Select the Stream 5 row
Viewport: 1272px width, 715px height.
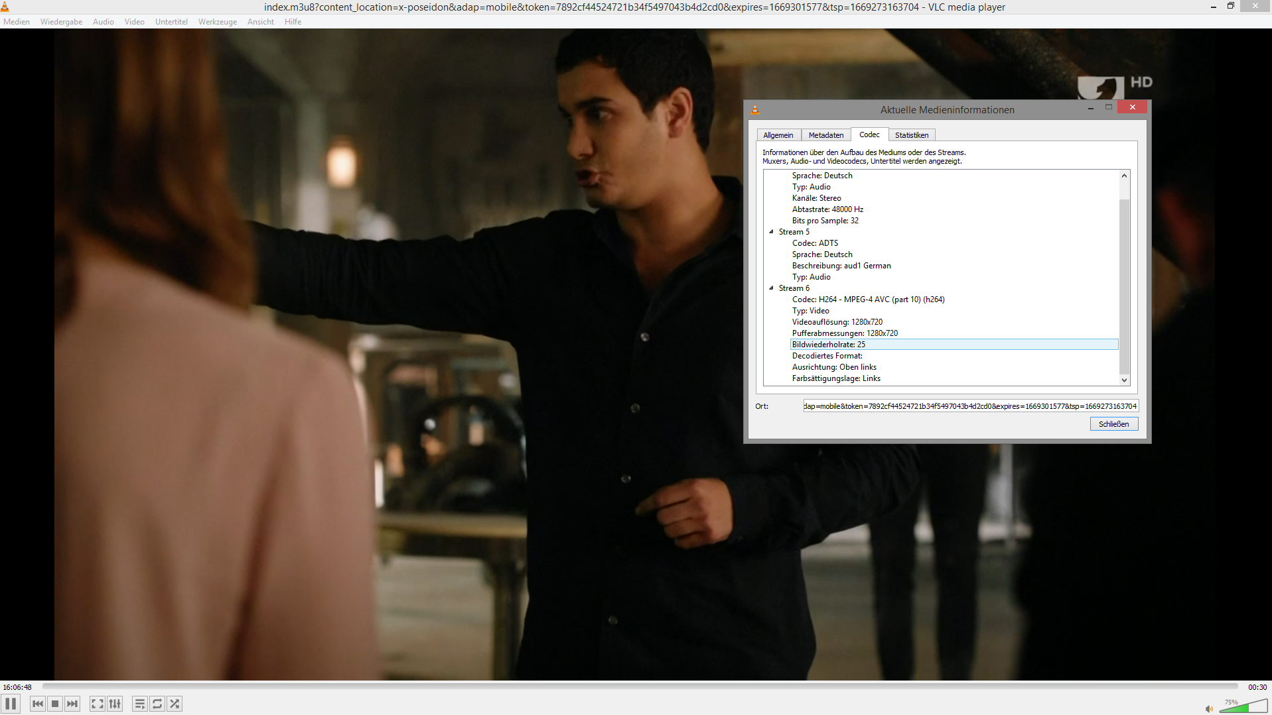pos(794,232)
